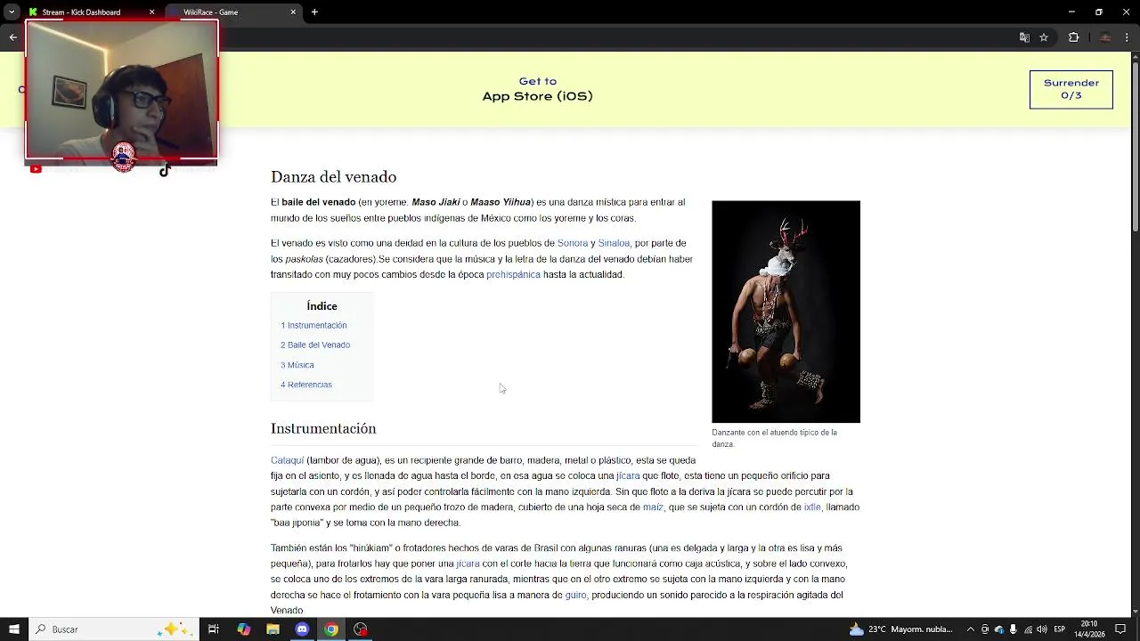
Task: Close the Stream - Kick Dashboard tab
Action: pos(151,12)
